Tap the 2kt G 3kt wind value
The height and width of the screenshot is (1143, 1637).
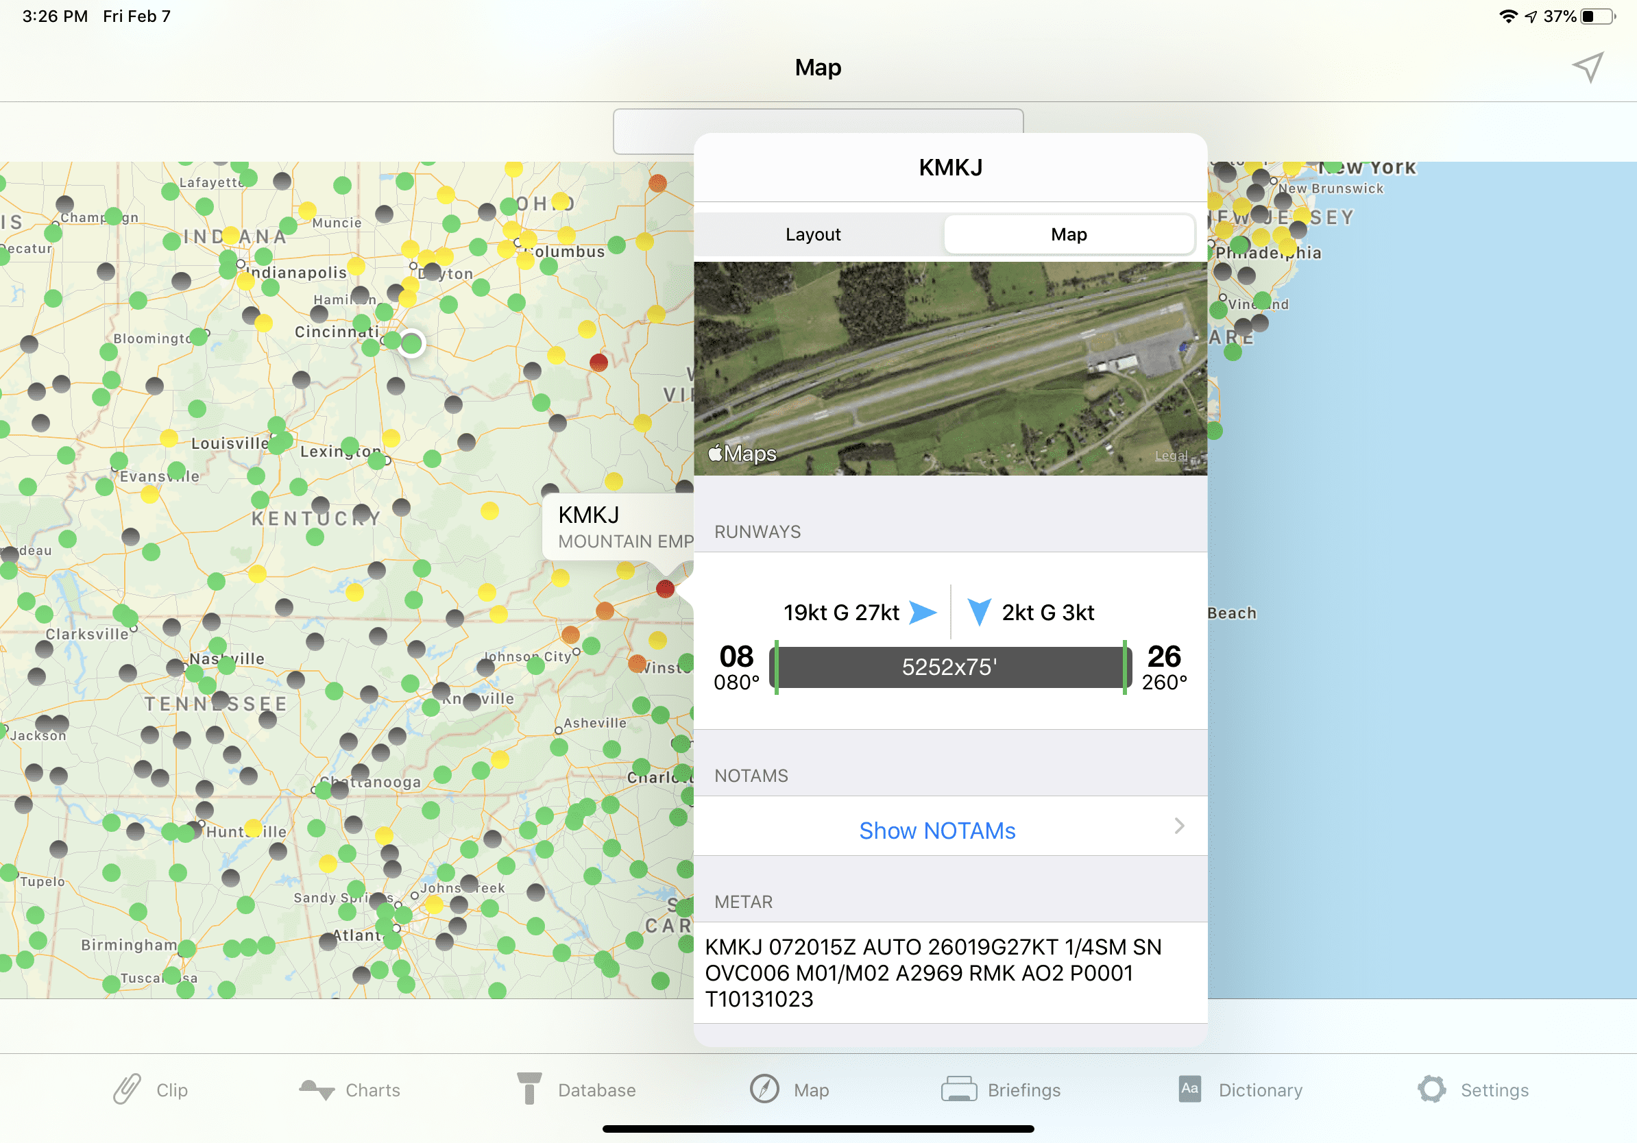pyautogui.click(x=1048, y=613)
